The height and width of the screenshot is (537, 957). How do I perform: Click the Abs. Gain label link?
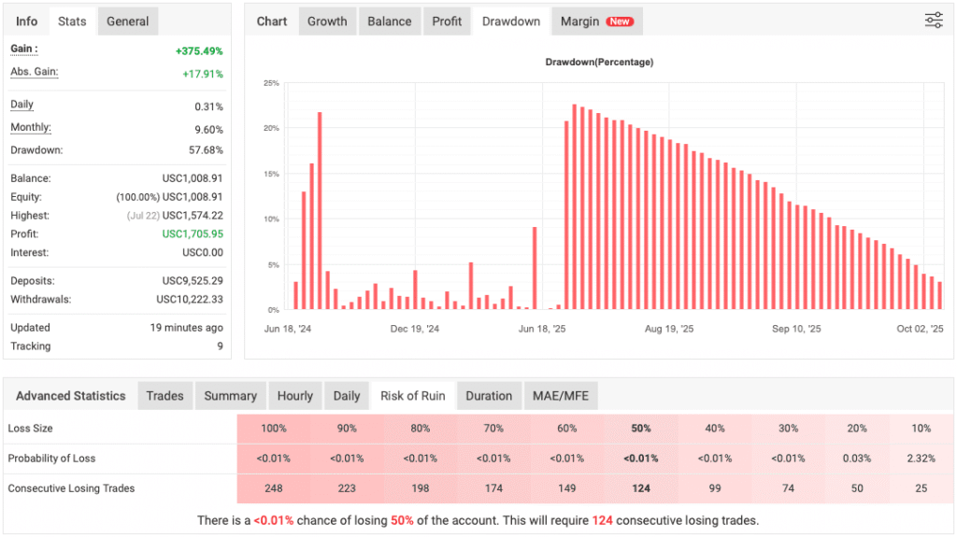point(34,73)
